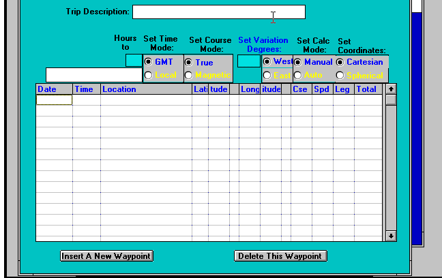Viewport: 442px width, 278px height.
Task: Choose True course mode
Action: (x=189, y=63)
